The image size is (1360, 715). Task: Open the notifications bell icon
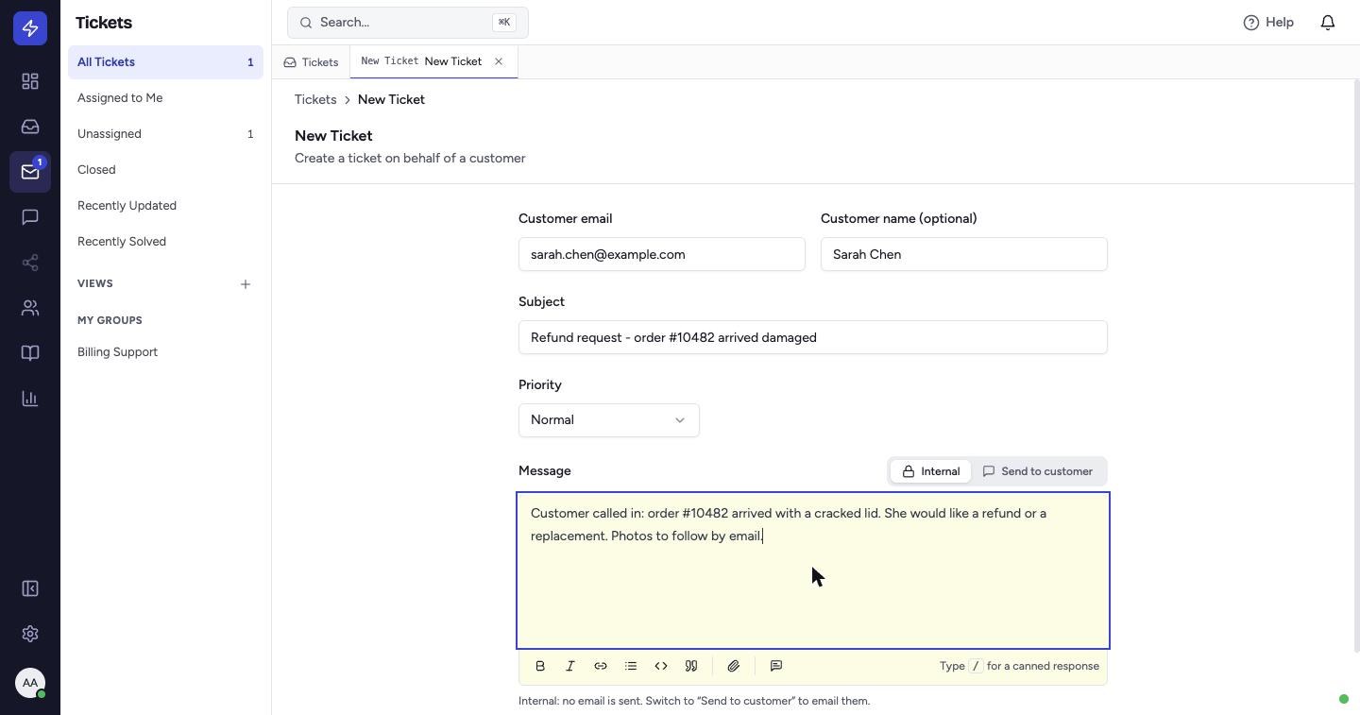click(x=1328, y=22)
